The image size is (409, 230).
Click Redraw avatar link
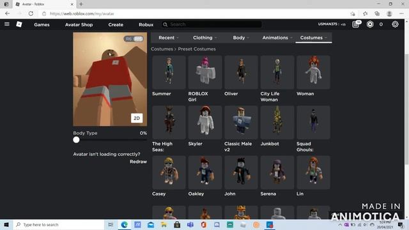(x=138, y=162)
